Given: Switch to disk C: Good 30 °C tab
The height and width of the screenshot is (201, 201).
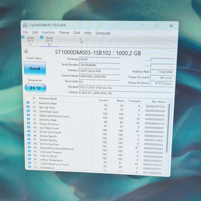Looking at the screenshot, I should [x=30, y=41].
